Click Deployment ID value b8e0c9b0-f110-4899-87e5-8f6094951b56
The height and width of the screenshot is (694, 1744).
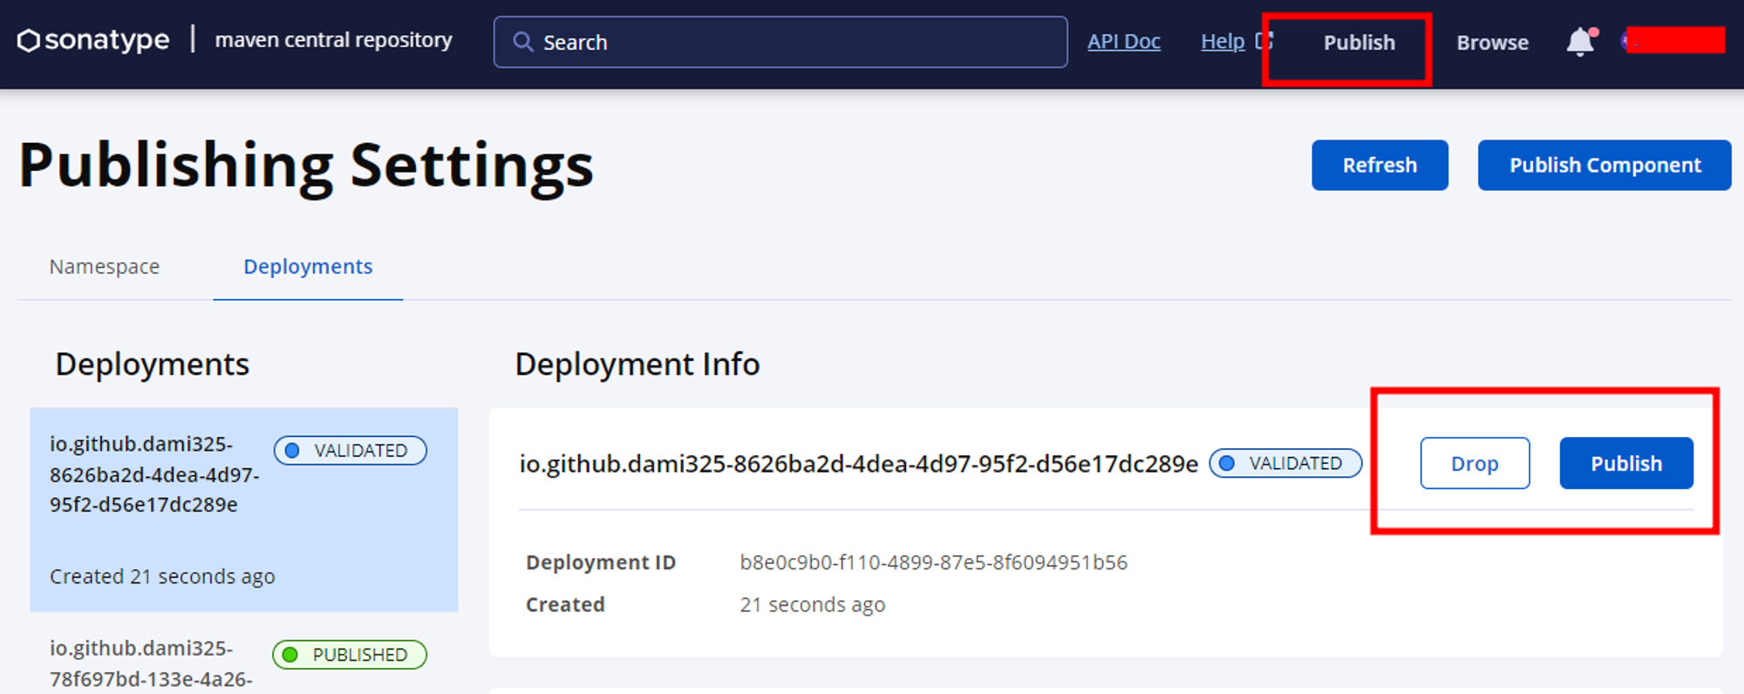coord(934,562)
